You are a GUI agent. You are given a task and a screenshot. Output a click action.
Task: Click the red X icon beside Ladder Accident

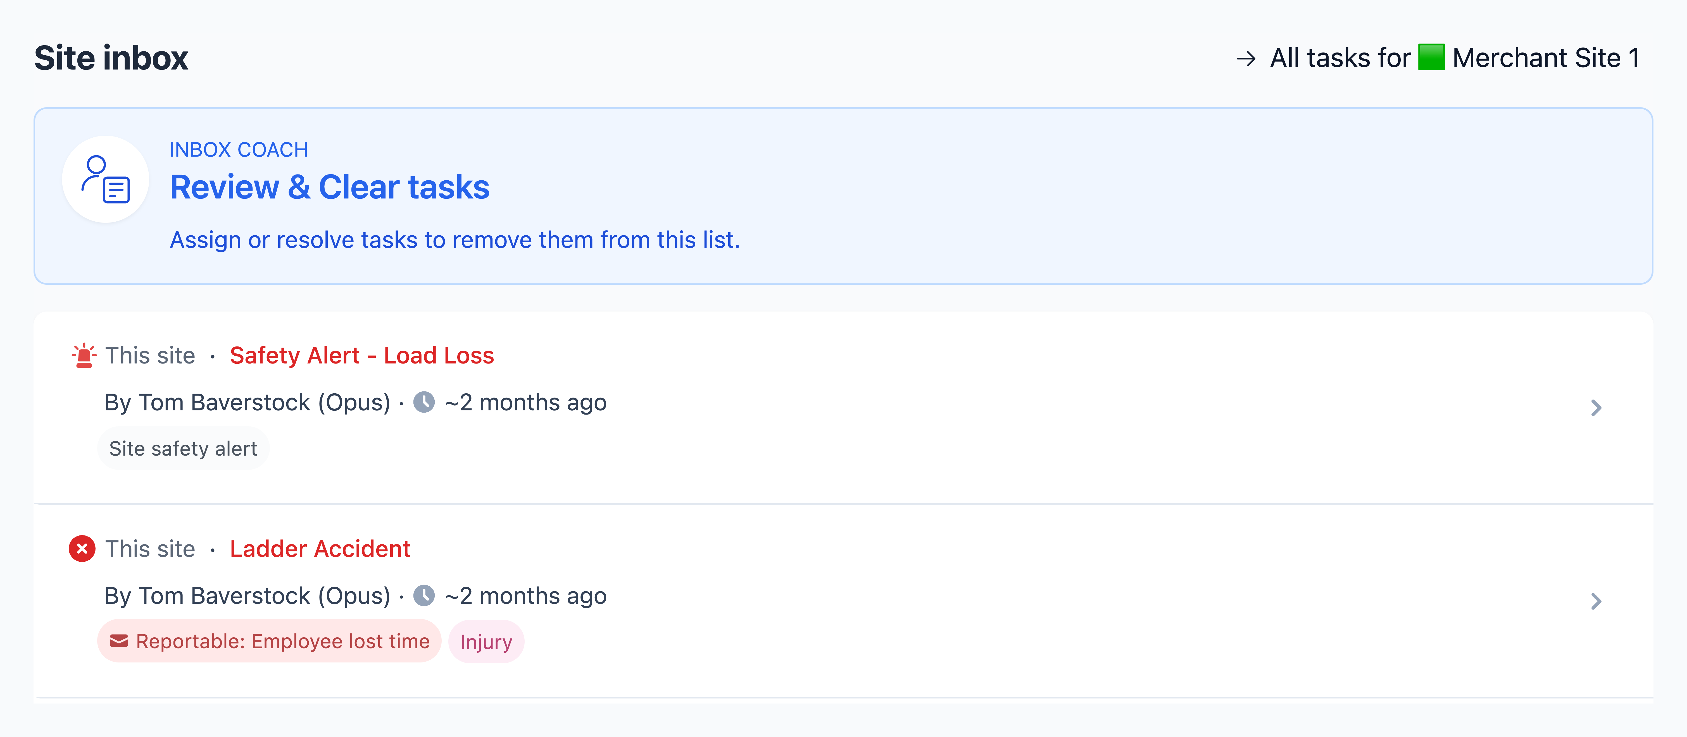pyautogui.click(x=82, y=549)
